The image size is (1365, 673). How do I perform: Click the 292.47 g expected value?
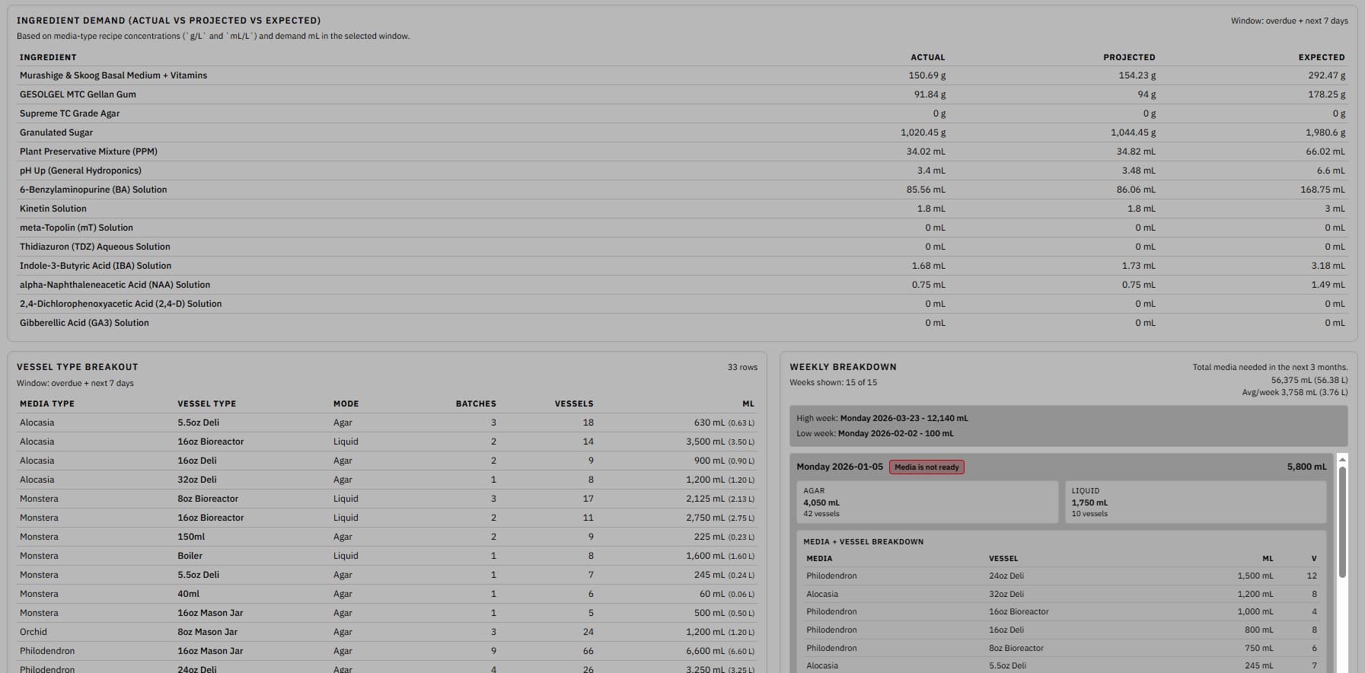click(x=1326, y=75)
